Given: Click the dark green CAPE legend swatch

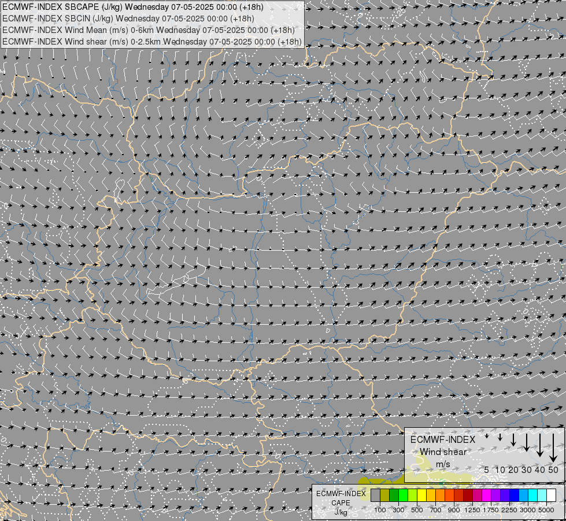Looking at the screenshot, I should point(394,495).
